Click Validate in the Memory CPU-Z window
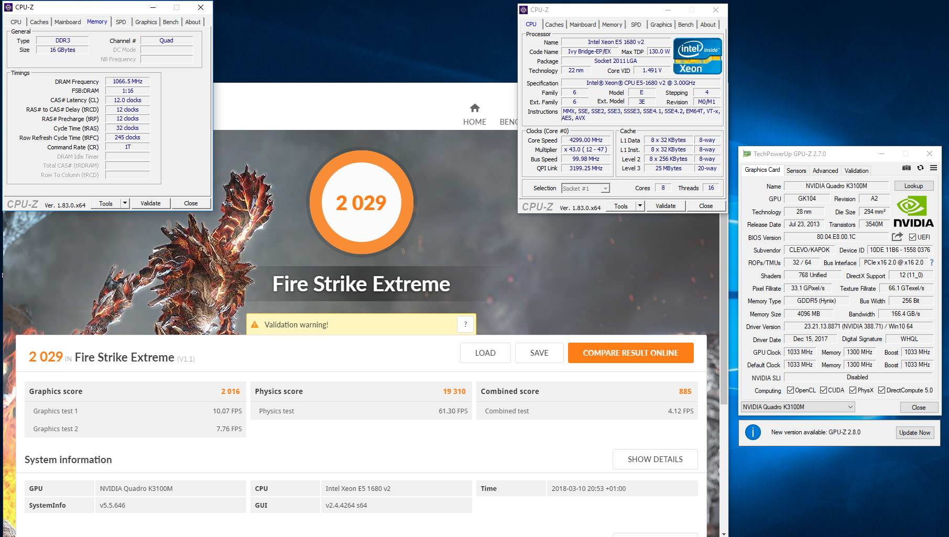The width and height of the screenshot is (949, 537). 150,203
